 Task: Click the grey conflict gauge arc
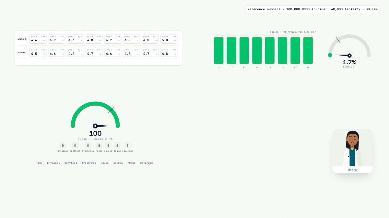pyautogui.click(x=349, y=36)
